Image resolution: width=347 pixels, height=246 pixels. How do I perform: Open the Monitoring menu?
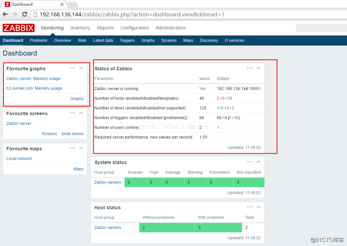(x=52, y=28)
